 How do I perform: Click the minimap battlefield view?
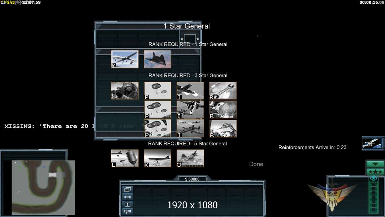point(43,187)
